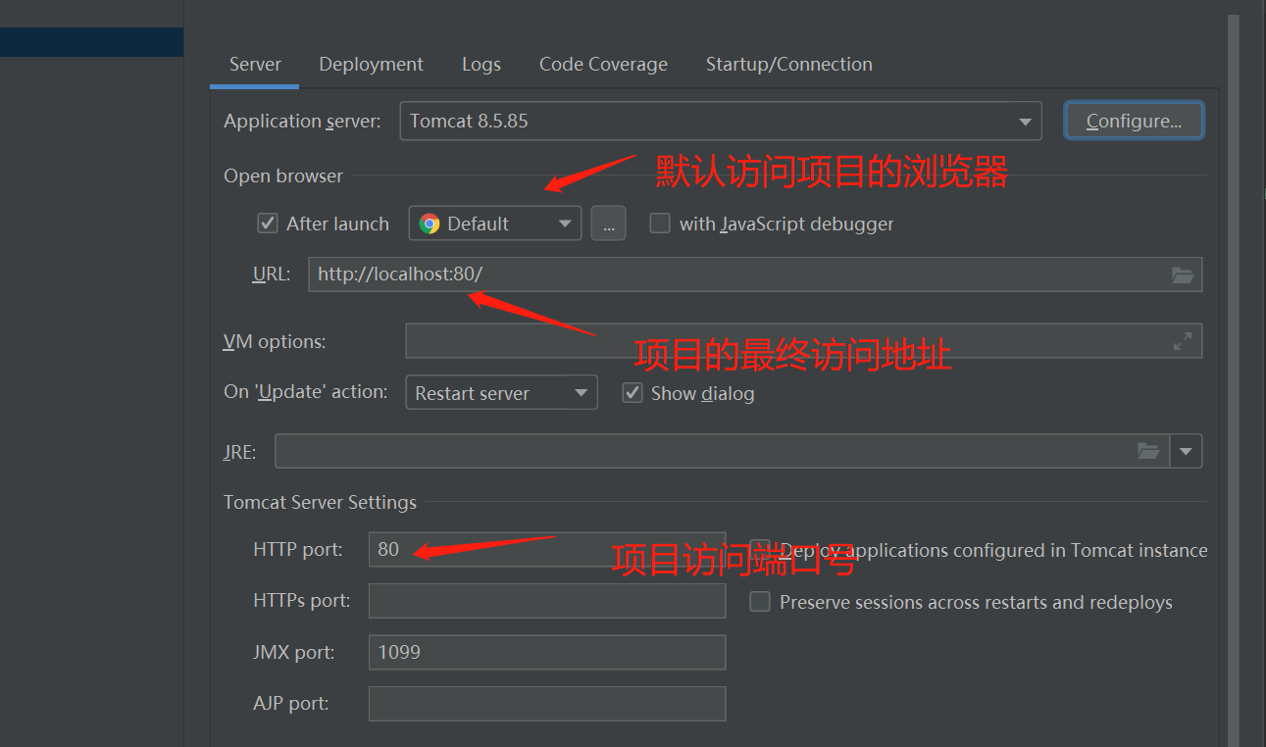The image size is (1266, 747).
Task: Click the Tomcat Server Settings heading
Action: [320, 502]
